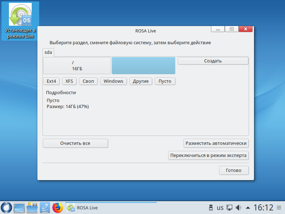Switch keyboard layout indicator 'us'
Viewport: 285px width, 214px height.
coord(220,208)
